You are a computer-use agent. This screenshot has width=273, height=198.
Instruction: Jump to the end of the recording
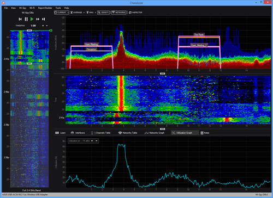[43, 19]
